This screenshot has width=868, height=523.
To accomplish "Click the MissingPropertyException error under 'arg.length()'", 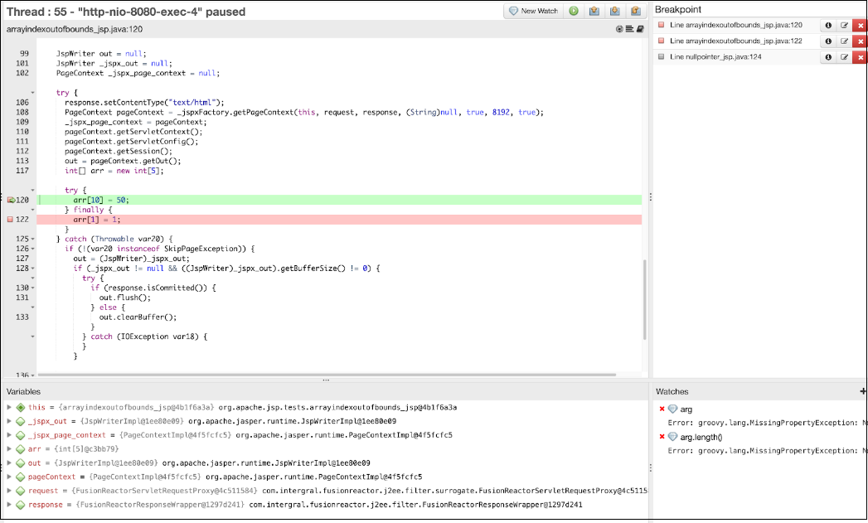I will (x=767, y=451).
